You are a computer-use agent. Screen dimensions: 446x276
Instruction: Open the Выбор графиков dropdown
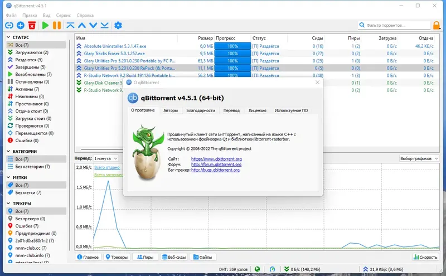(419, 158)
